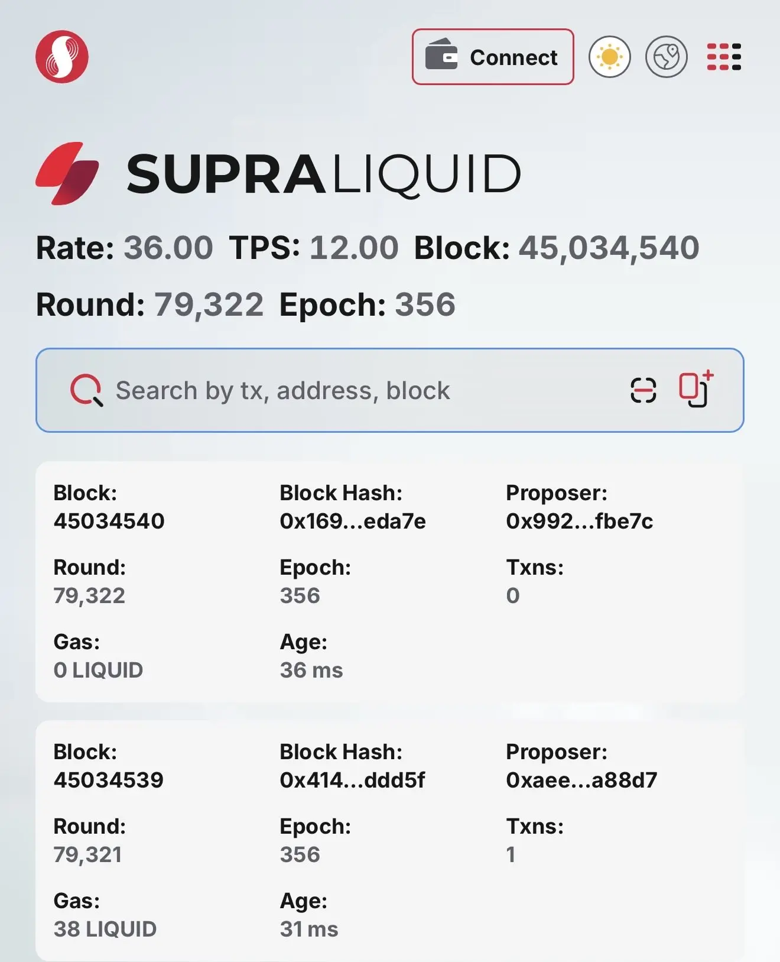The width and height of the screenshot is (780, 962).
Task: Open block number 45034540
Action: (x=109, y=521)
